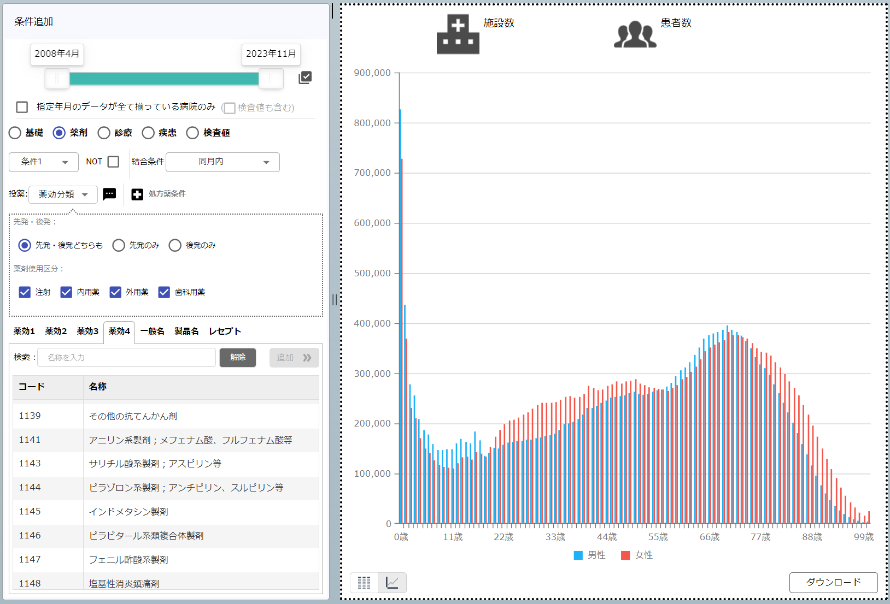Open the 薬効分類 dropdown
This screenshot has width=890, height=604.
(x=63, y=194)
